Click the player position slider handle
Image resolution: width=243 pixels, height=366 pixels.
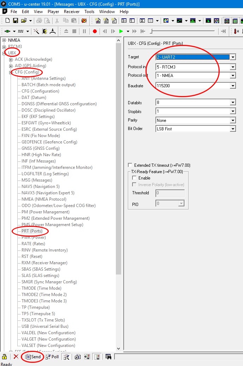tap(152, 31)
